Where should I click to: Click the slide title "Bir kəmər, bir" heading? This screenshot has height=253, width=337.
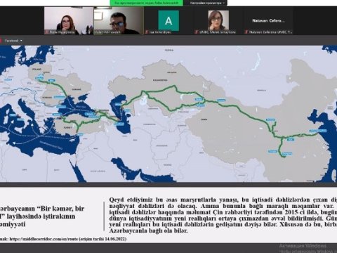coord(42,216)
